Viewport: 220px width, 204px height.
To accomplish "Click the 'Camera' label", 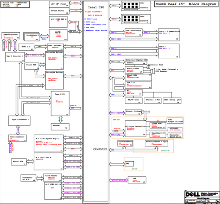I will click(x=130, y=63).
